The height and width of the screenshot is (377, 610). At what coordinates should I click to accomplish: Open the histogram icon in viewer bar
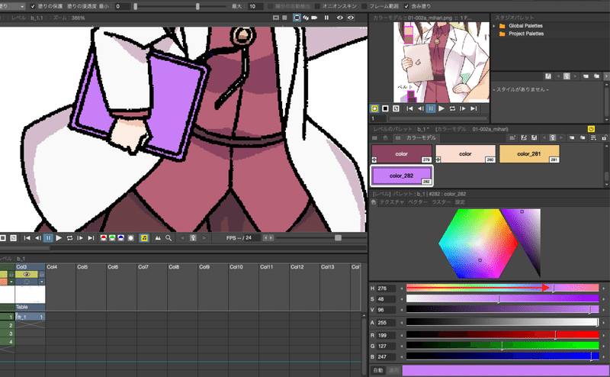158,238
